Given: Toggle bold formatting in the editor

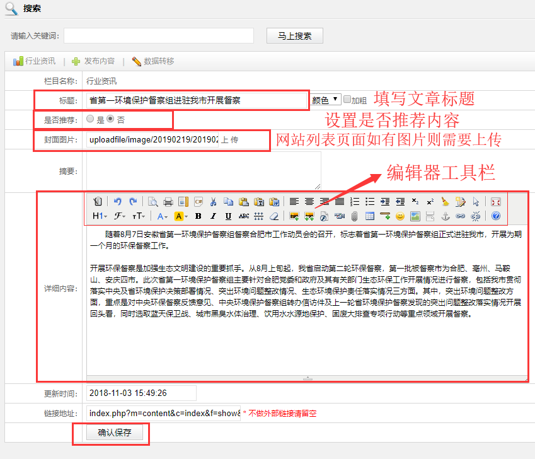Looking at the screenshot, I should pyautogui.click(x=198, y=216).
